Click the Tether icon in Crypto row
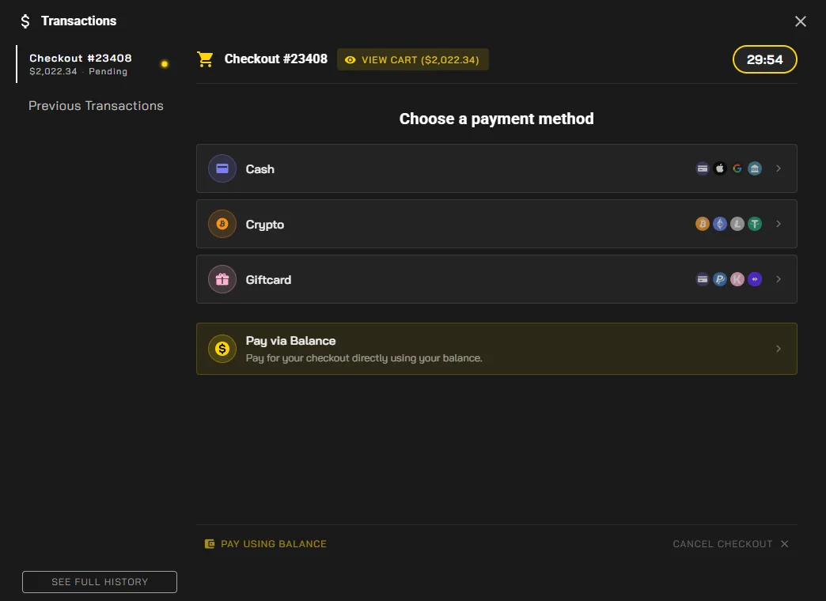Image resolution: width=826 pixels, height=601 pixels. (x=754, y=224)
